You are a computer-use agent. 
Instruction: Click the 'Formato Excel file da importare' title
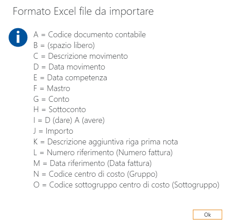coord(83,11)
